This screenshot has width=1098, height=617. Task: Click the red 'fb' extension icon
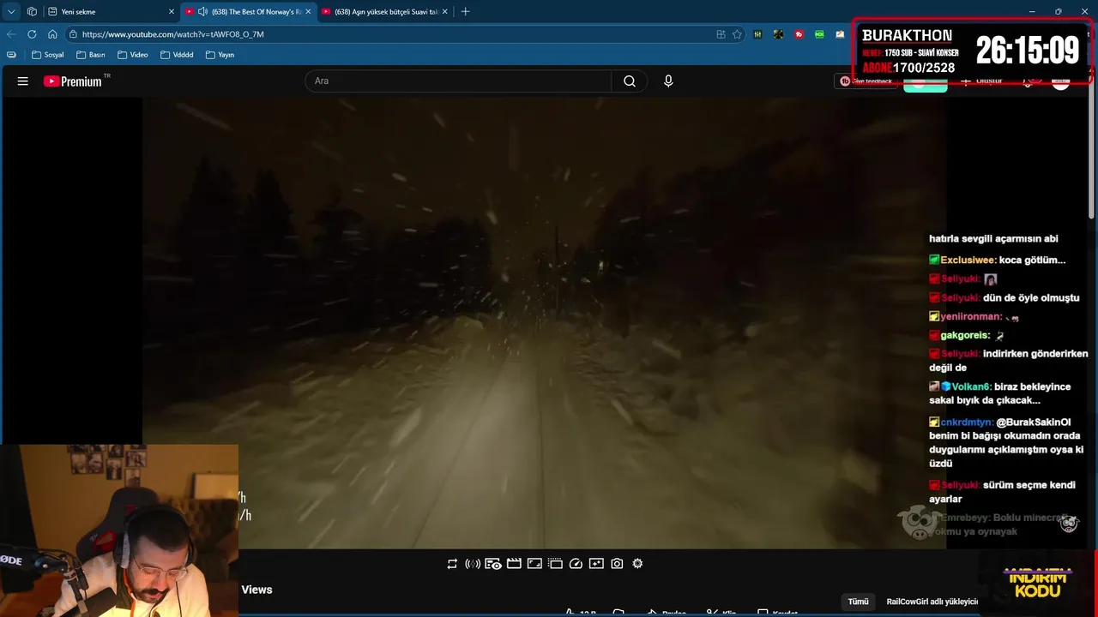[799, 34]
